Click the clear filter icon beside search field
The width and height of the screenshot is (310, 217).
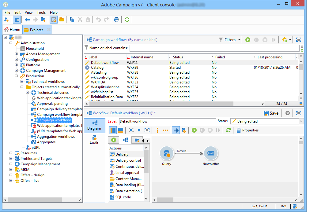click(x=302, y=47)
